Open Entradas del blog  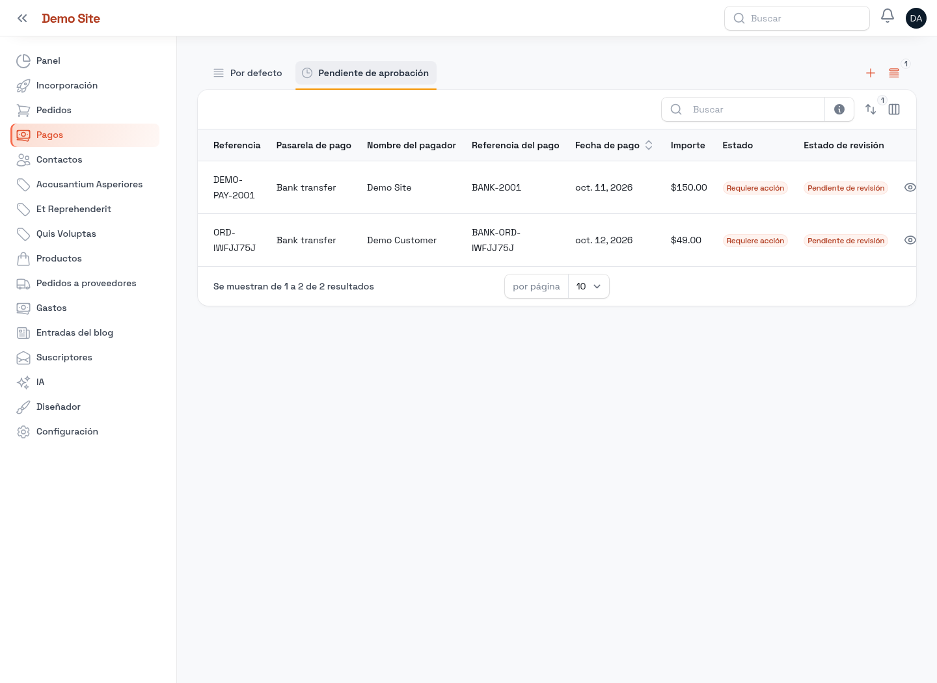[85, 332]
